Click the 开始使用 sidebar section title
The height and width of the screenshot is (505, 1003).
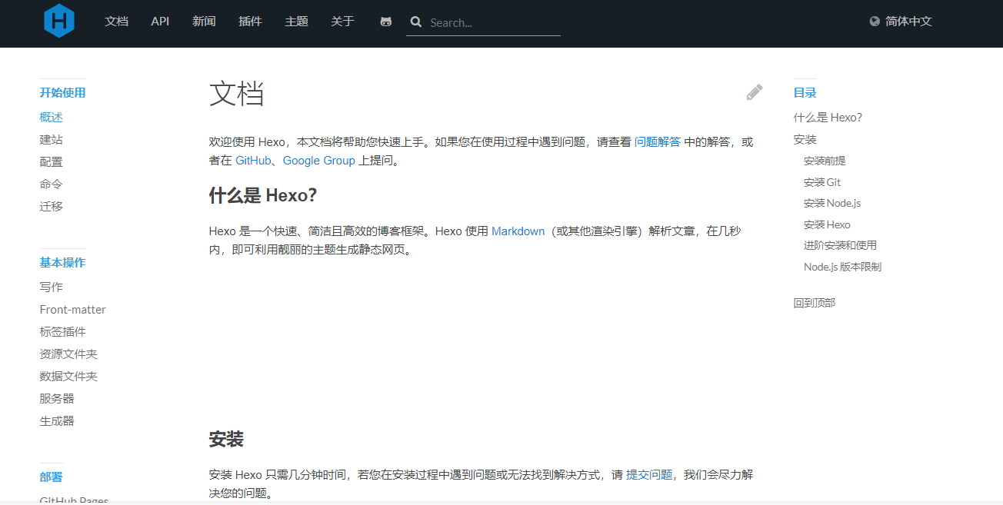tap(63, 93)
